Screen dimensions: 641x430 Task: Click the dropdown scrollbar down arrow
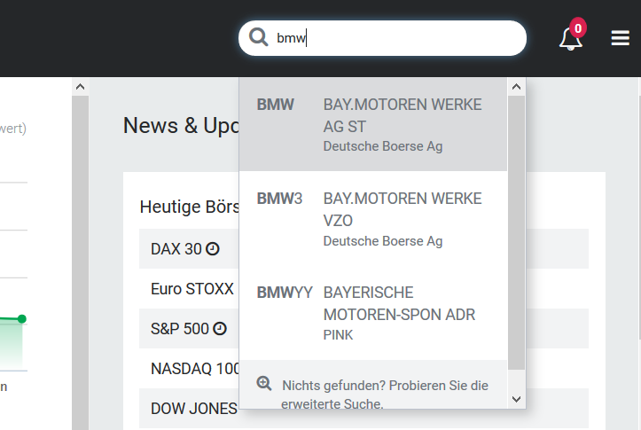(x=516, y=399)
